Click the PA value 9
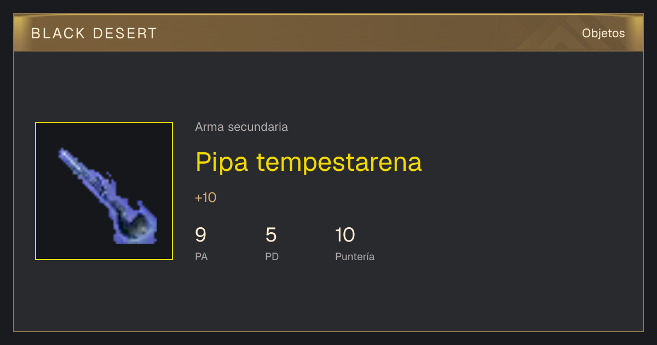The image size is (657, 345). [x=201, y=235]
